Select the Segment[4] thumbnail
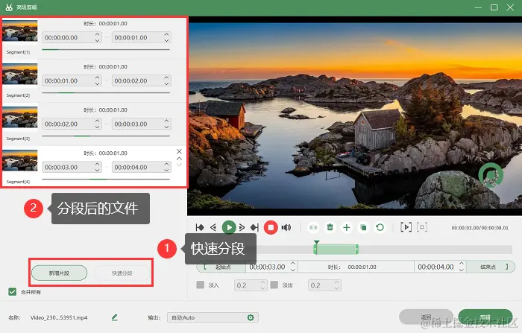The image size is (522, 333). [20, 160]
